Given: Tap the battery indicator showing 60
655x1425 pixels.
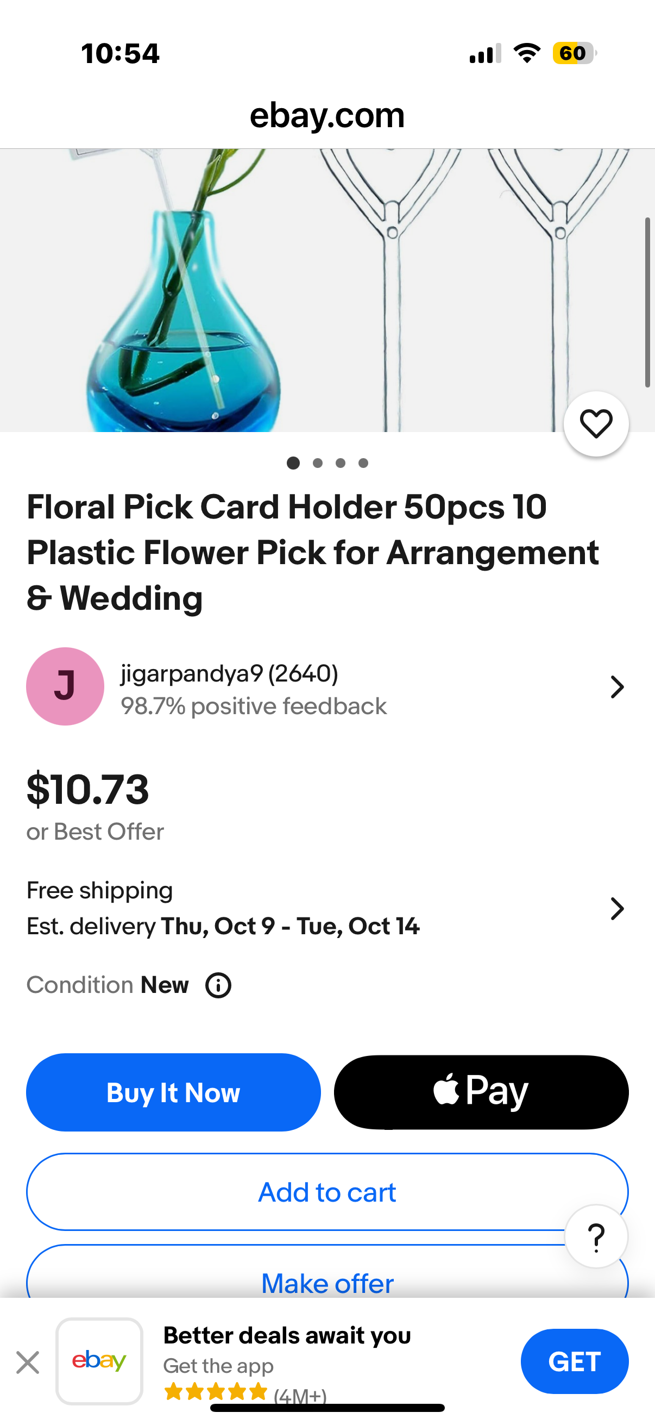Looking at the screenshot, I should (x=573, y=54).
